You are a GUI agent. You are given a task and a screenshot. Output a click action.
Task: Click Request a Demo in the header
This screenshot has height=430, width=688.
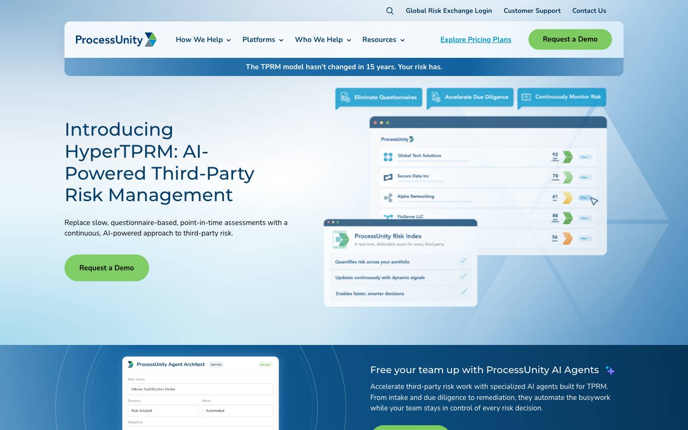pos(570,39)
